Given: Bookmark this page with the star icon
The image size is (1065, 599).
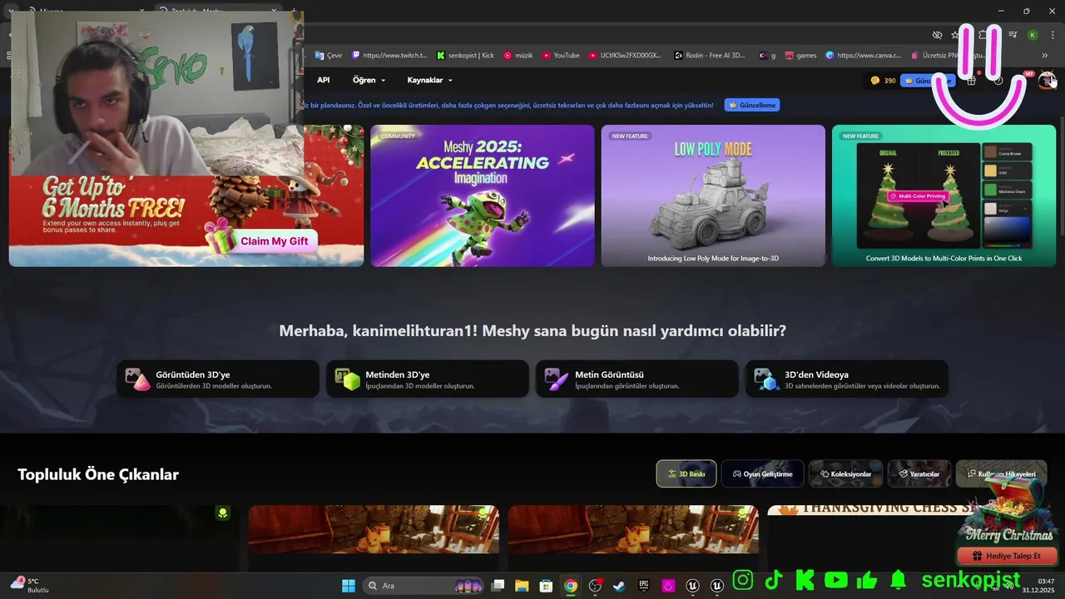Looking at the screenshot, I should coord(954,35).
